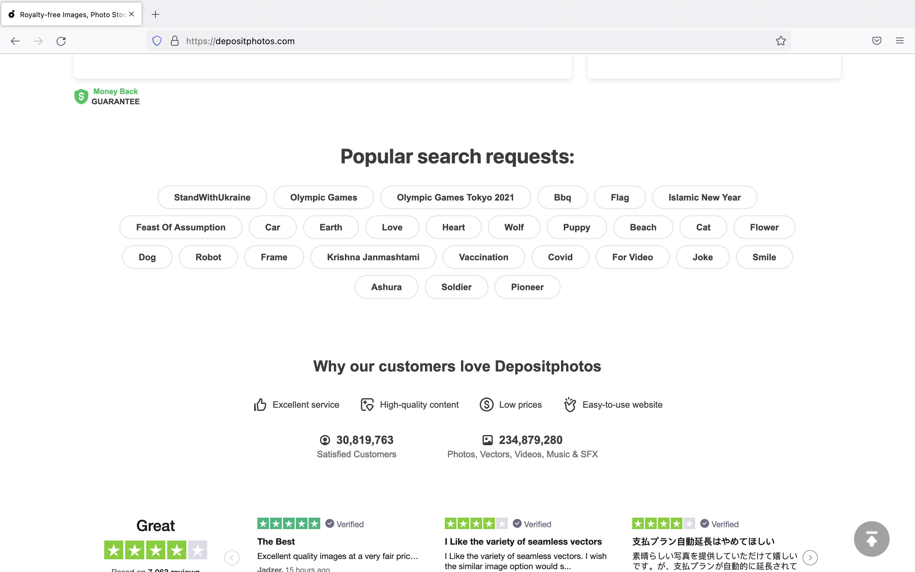Image resolution: width=915 pixels, height=572 pixels.
Task: Open 'The Best' review title
Action: pyautogui.click(x=276, y=542)
